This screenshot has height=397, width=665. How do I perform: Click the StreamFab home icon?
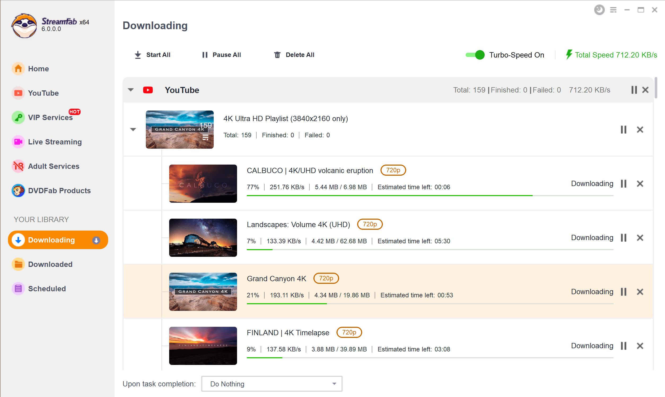tap(19, 68)
